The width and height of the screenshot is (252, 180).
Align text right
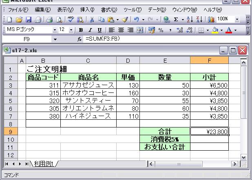click(130, 30)
